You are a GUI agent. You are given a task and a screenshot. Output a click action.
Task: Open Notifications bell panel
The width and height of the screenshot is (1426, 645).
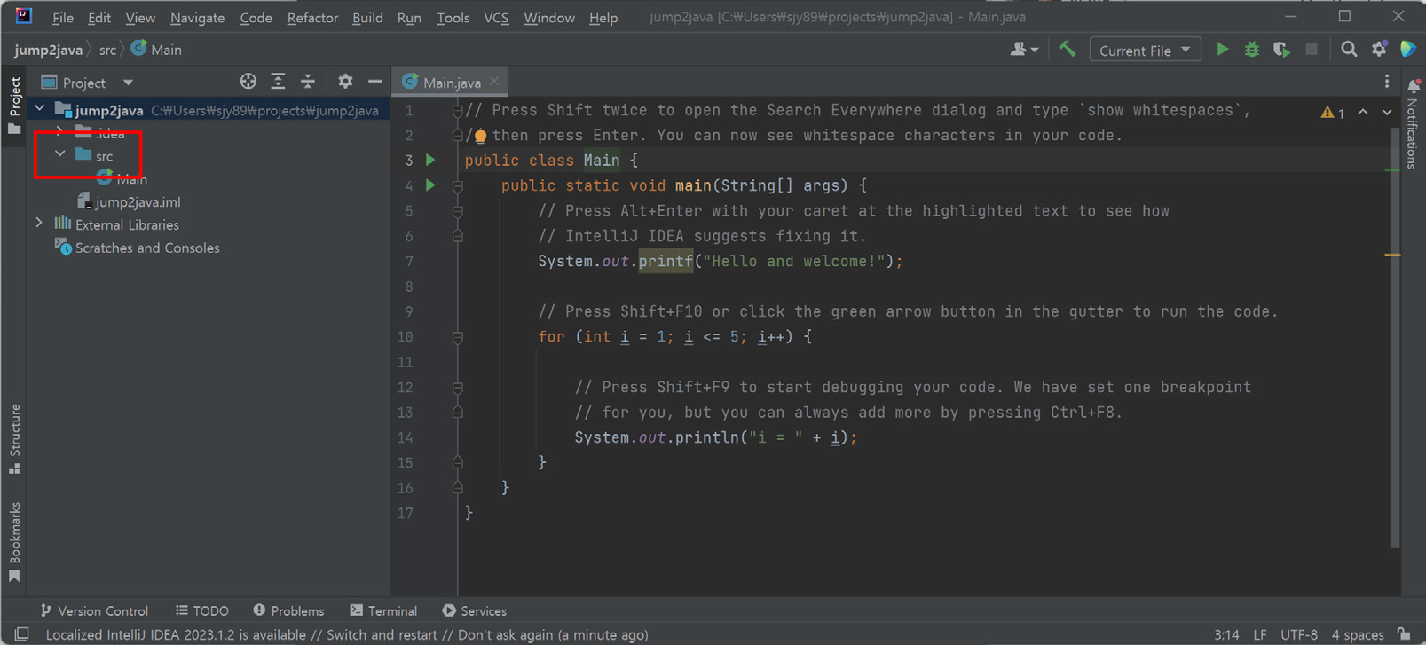pyautogui.click(x=1414, y=85)
